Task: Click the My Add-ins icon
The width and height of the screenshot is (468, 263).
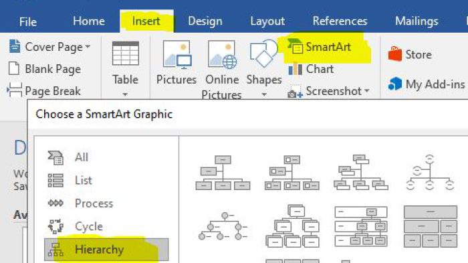Action: coord(395,84)
